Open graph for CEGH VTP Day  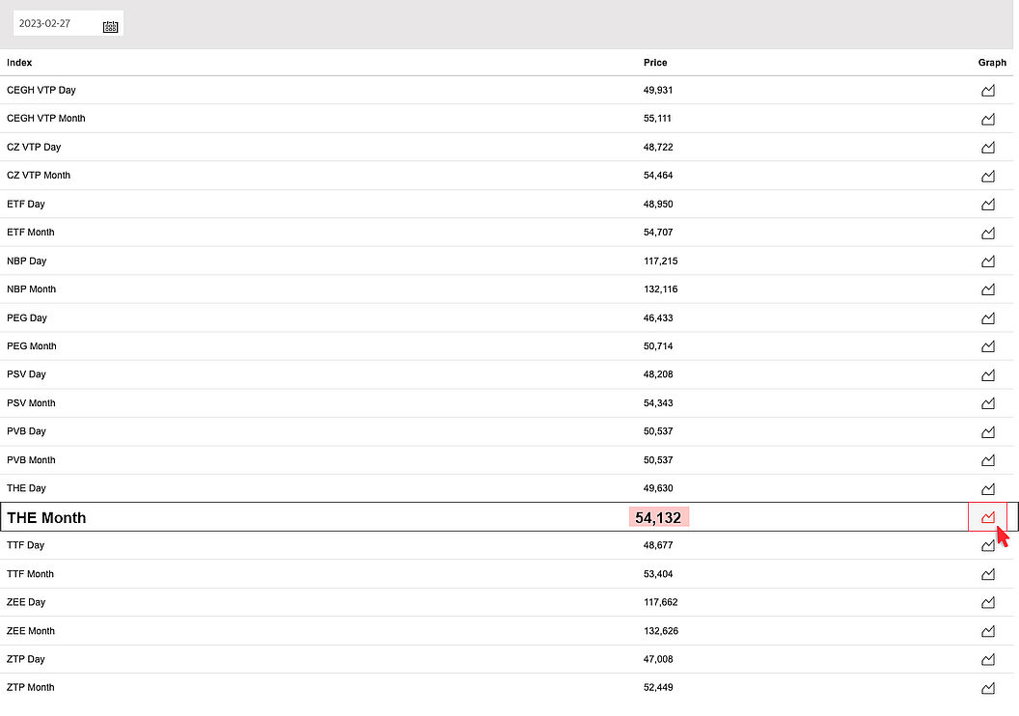tap(988, 91)
